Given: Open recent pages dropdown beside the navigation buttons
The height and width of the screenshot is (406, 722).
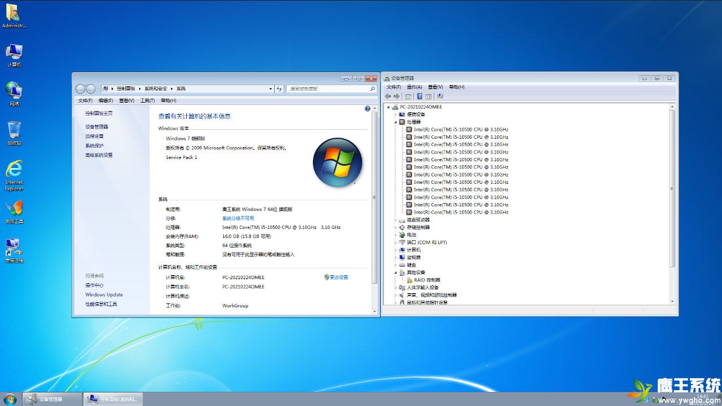Looking at the screenshot, I should click(99, 89).
